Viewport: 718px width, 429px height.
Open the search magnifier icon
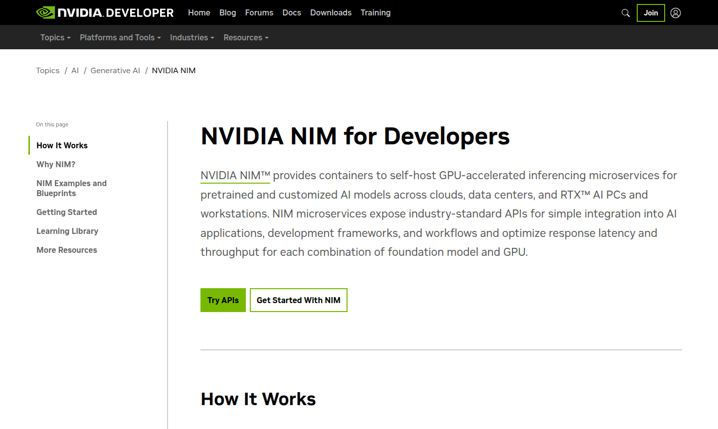pos(625,13)
